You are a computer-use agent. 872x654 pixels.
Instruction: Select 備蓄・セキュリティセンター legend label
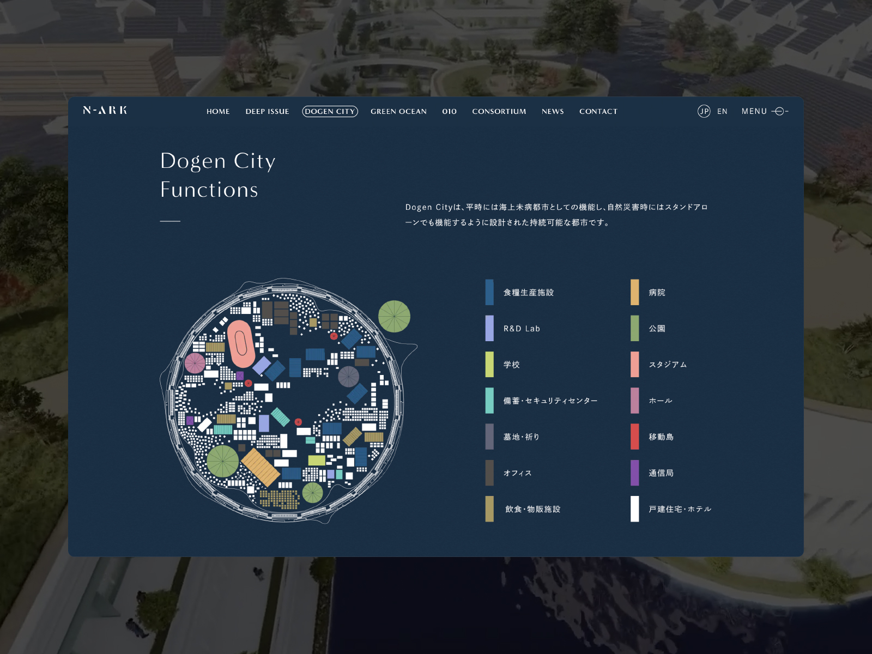click(550, 401)
